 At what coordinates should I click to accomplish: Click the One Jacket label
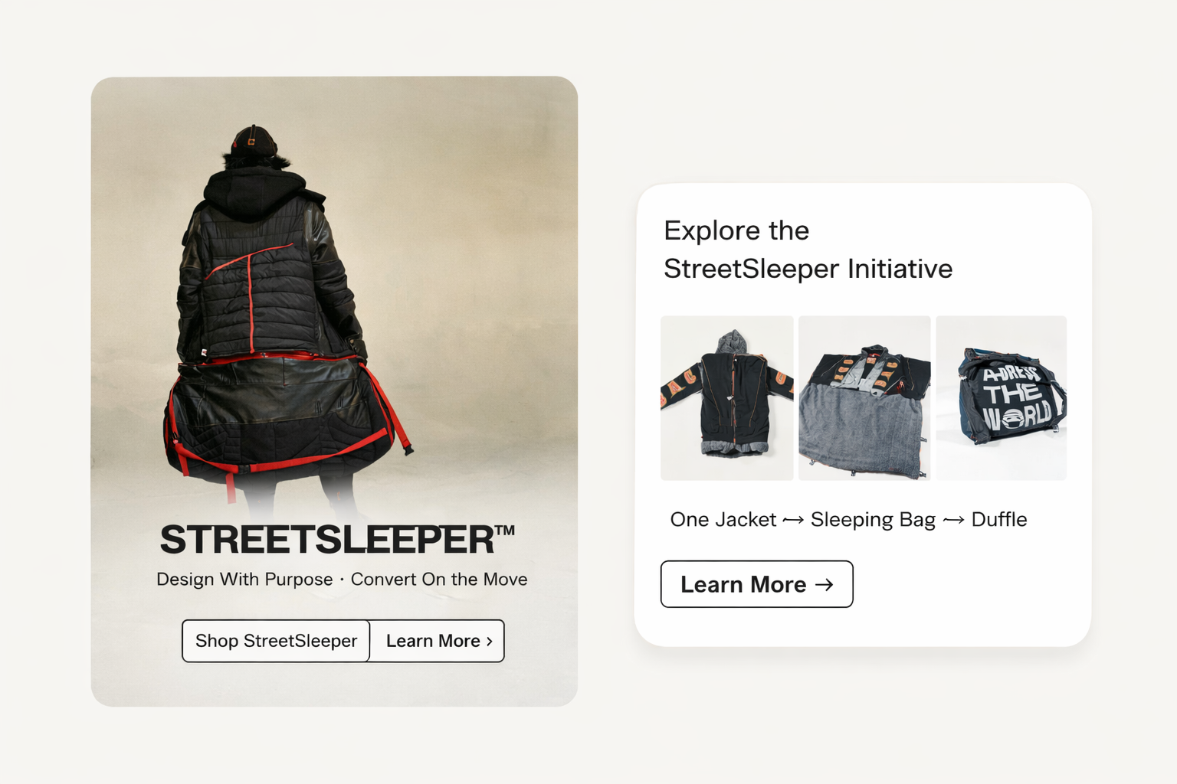tap(723, 520)
